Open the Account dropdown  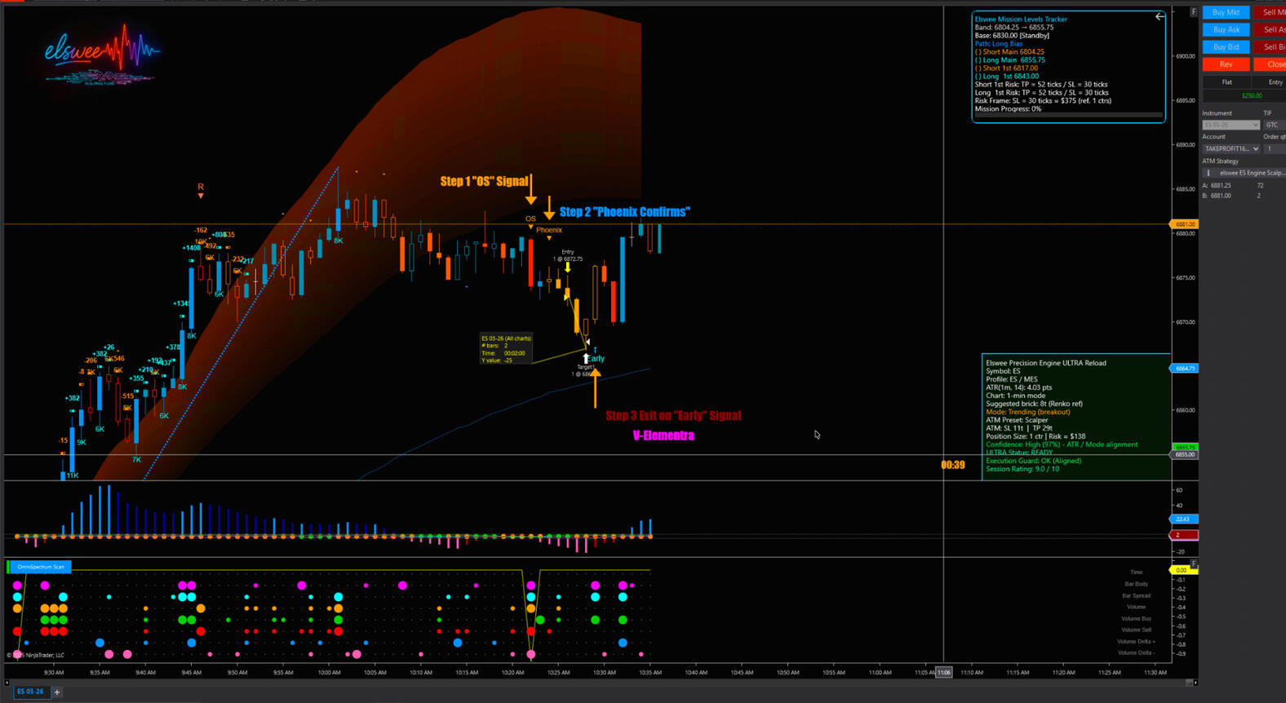tap(1231, 148)
